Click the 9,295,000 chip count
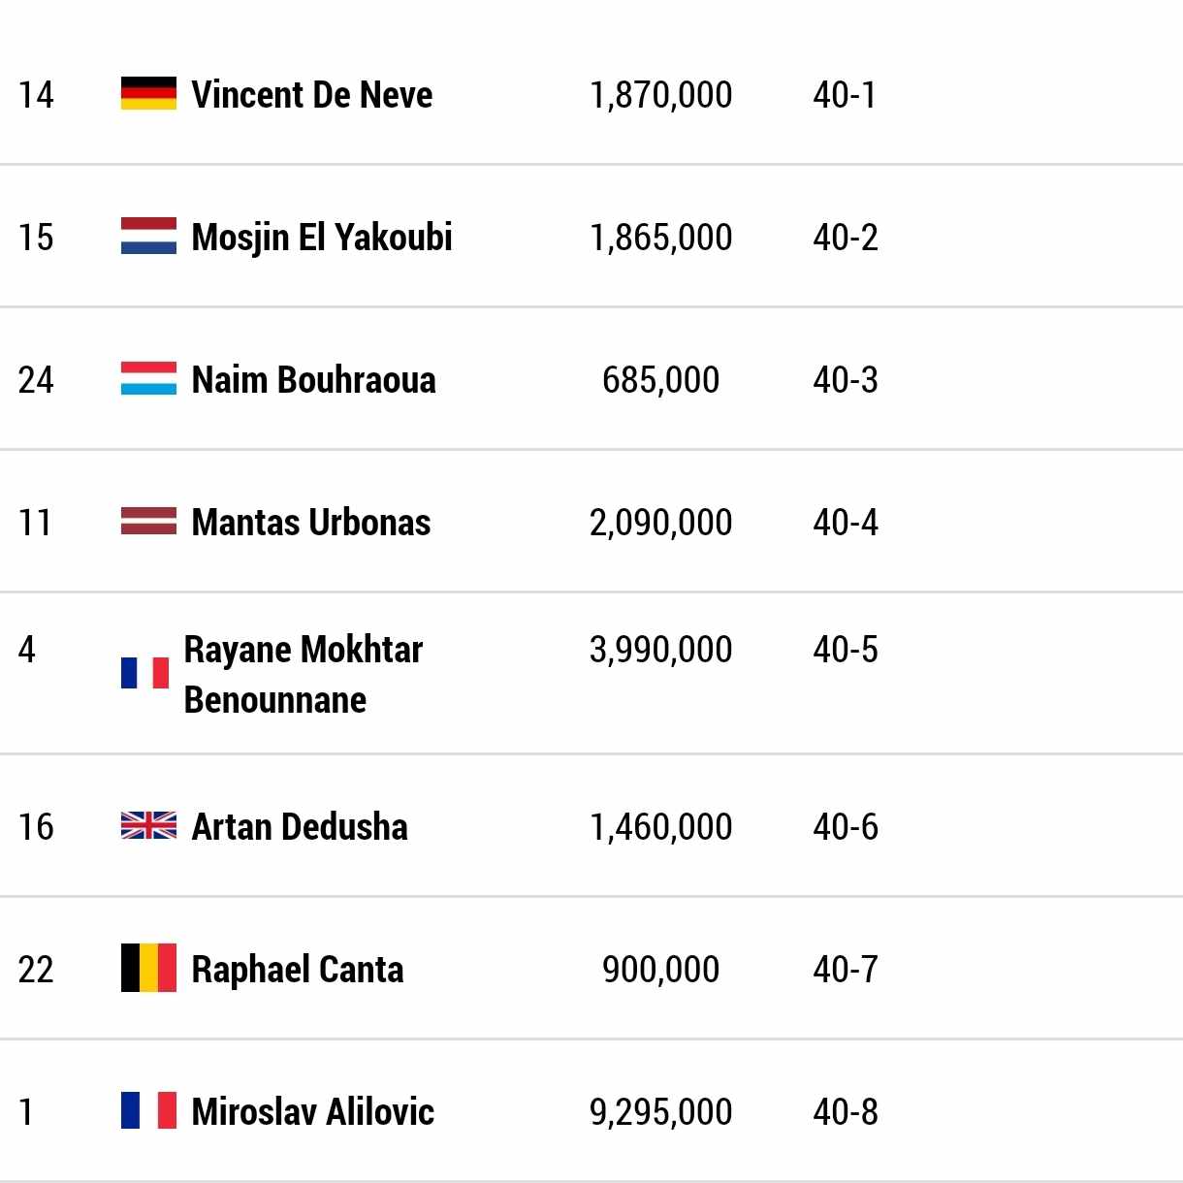This screenshot has height=1183, width=1183. pyautogui.click(x=661, y=1112)
